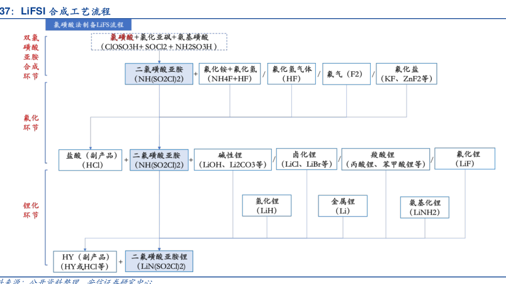Click the 二氯磺酸亚胺 box beside 氟化铵+氟化氢

pyautogui.click(x=159, y=74)
